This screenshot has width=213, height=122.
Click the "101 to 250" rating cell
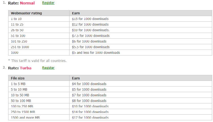point(19,41)
